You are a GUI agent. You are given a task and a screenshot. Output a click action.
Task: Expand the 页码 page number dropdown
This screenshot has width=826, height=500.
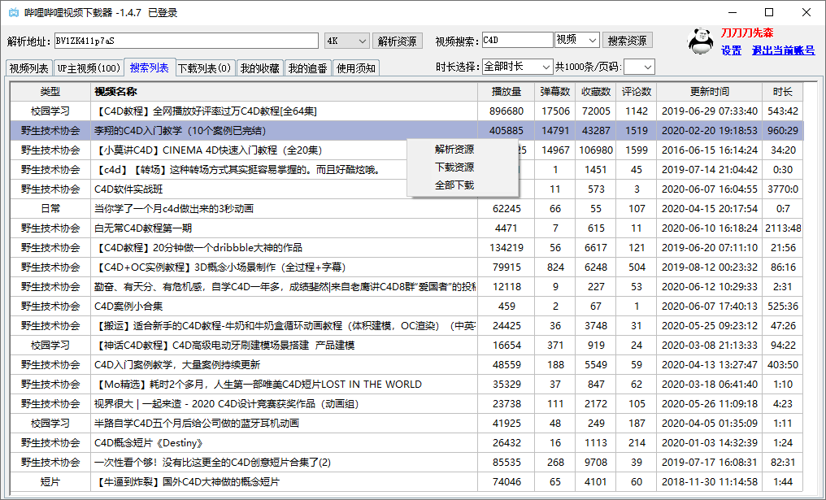(638, 67)
